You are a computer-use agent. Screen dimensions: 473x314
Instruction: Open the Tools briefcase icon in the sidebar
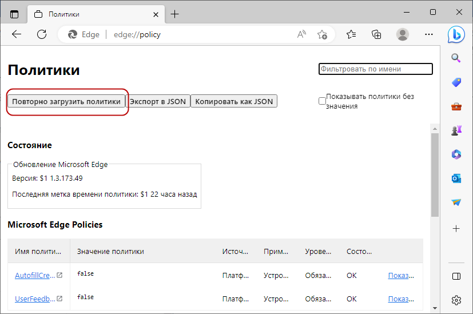[456, 106]
